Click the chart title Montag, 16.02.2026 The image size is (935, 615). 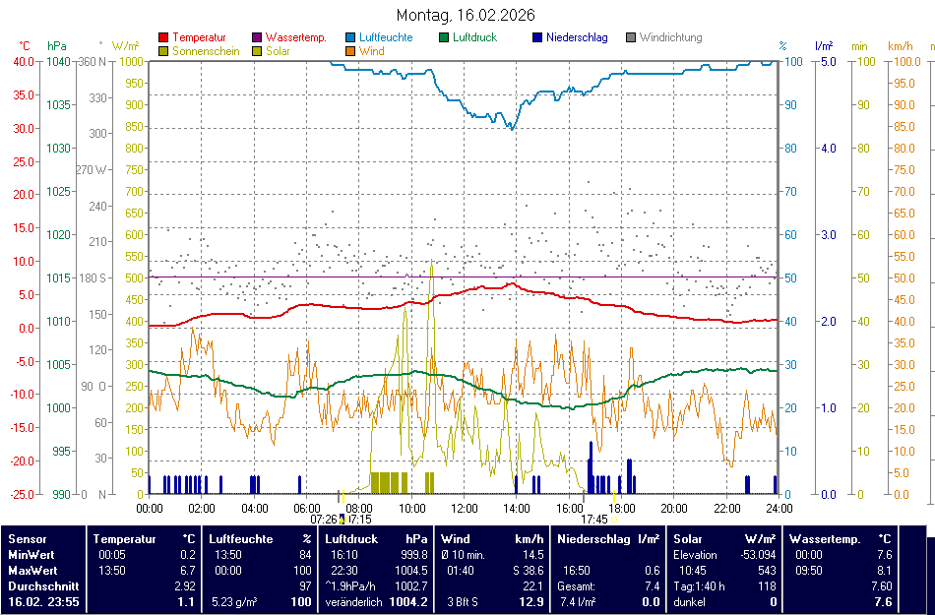[x=466, y=15]
